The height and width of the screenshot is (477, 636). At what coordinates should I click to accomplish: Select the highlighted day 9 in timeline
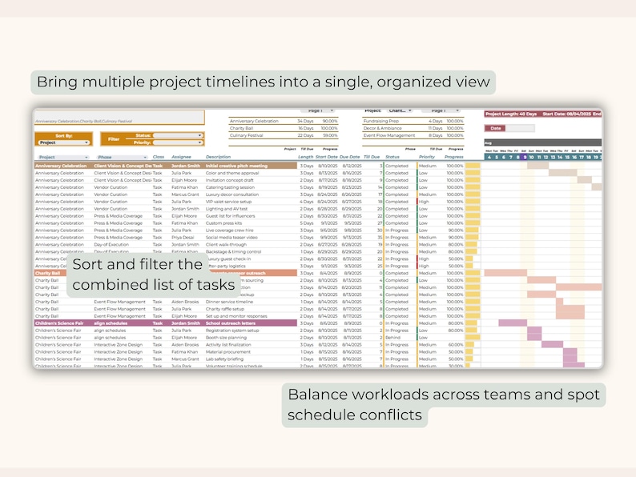(525, 157)
